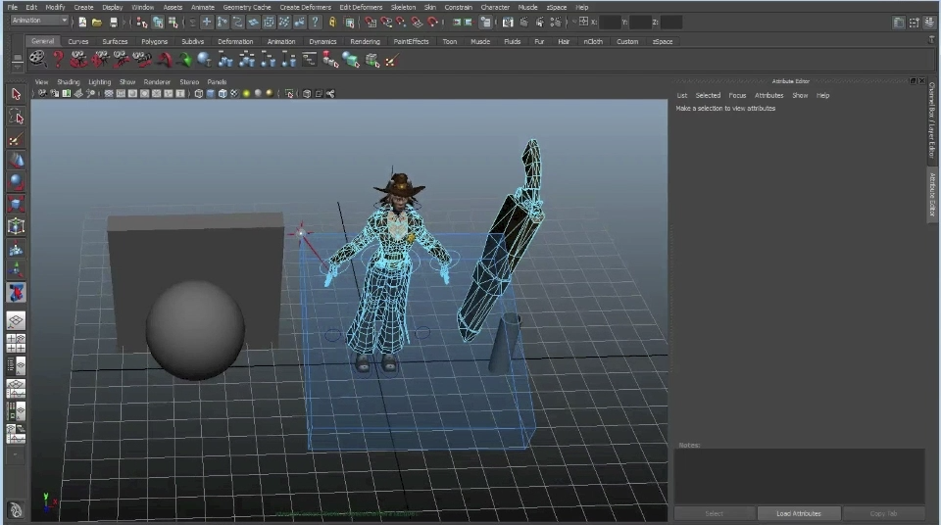This screenshot has width=941, height=525.
Task: Toggle Use all lights yellow sphere
Action: (x=246, y=94)
